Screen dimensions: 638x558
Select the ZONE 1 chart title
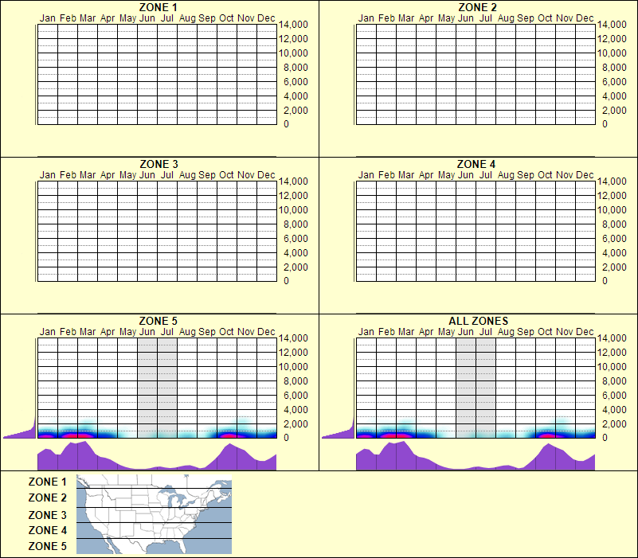(x=159, y=7)
